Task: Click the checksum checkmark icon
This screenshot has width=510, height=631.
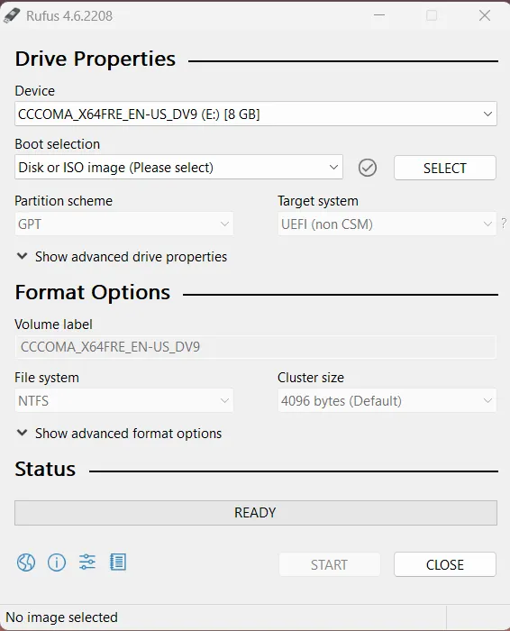Action: 368,168
